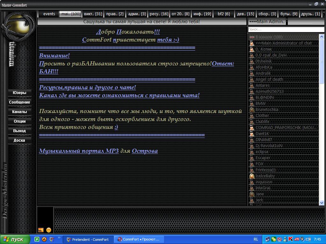The width and height of the screenshot is (326, 244).
Task: Open the ATI tray icon
Action: click(x=296, y=239)
